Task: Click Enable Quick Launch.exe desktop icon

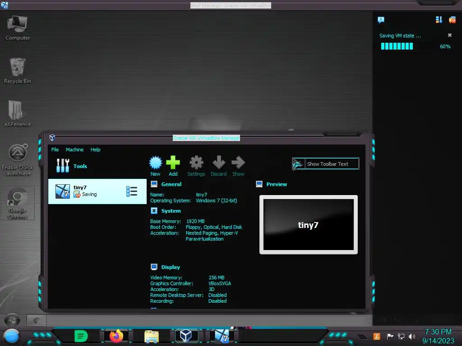Action: click(18, 160)
